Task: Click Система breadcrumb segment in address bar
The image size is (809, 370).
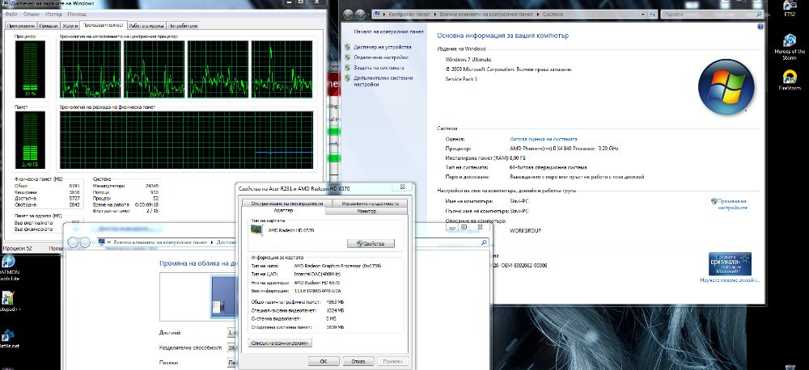Action: click(x=553, y=15)
